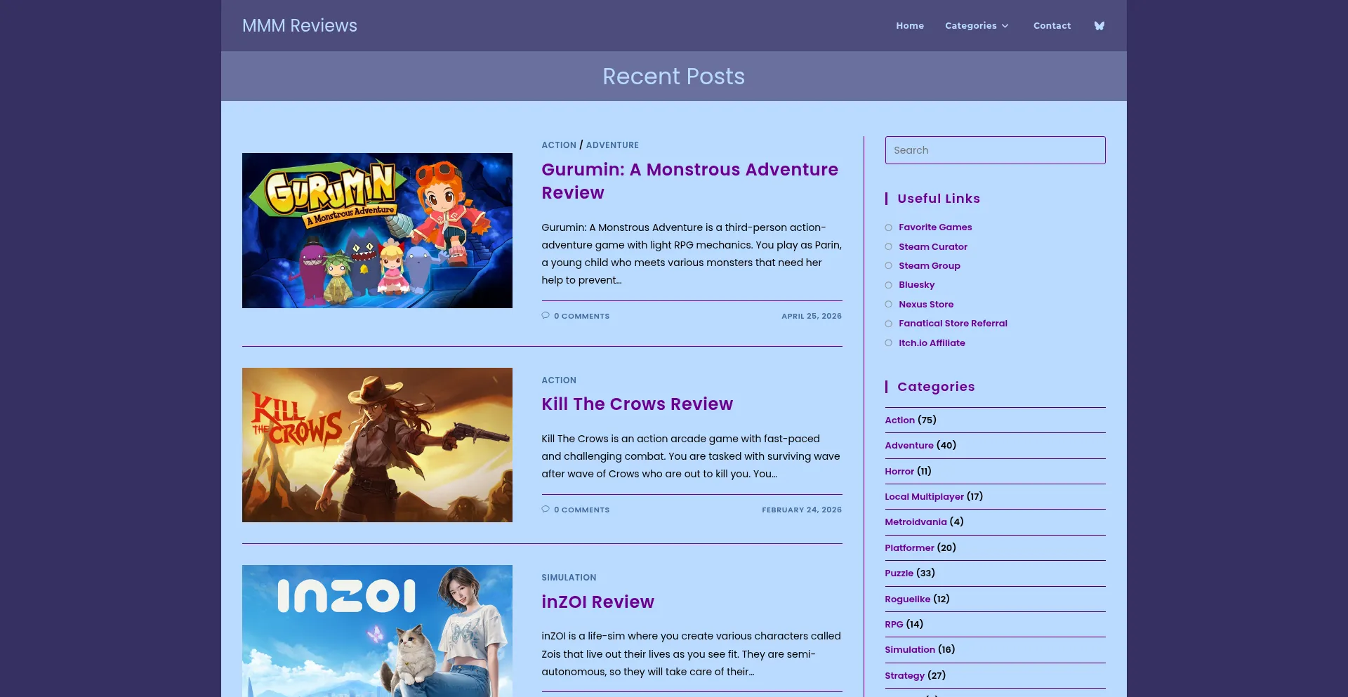Image resolution: width=1348 pixels, height=697 pixels.
Task: Open Steam Curator link
Action: (x=933, y=246)
